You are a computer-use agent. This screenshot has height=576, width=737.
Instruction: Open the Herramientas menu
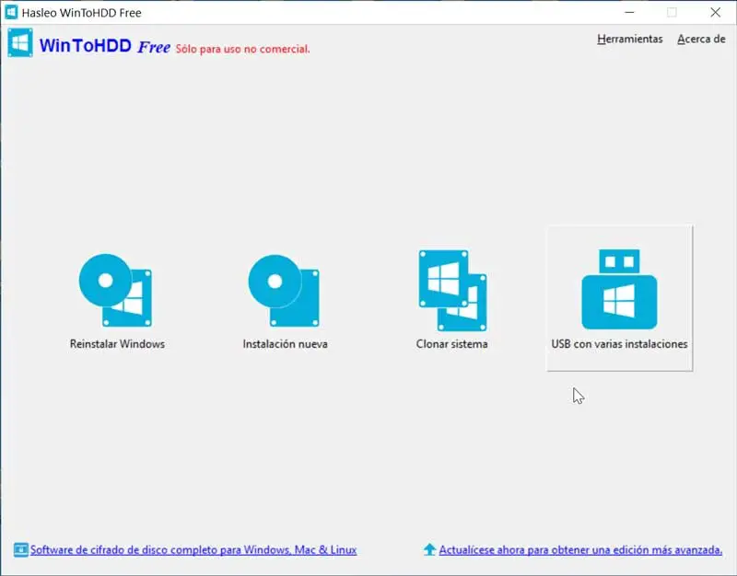click(630, 39)
